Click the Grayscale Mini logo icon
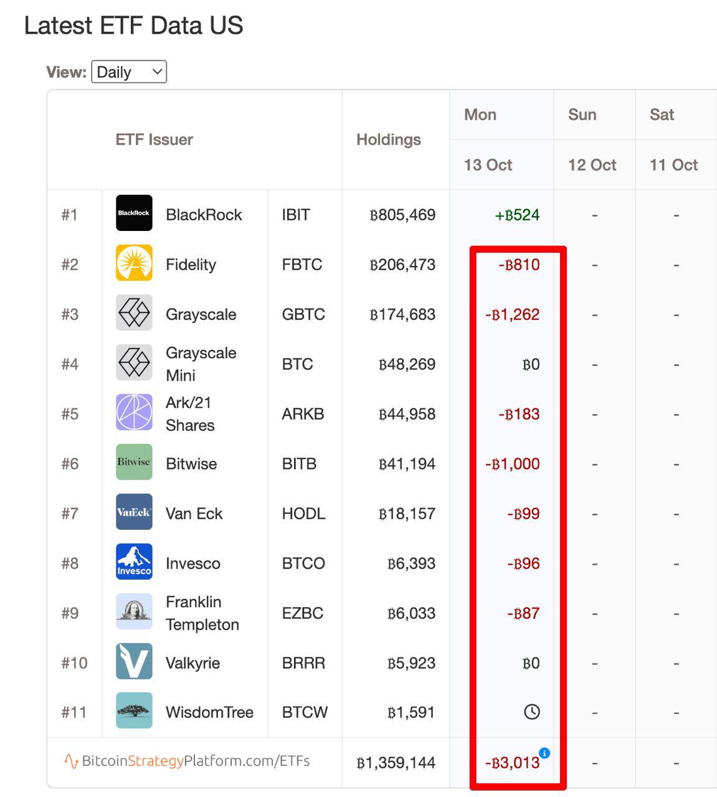 [x=134, y=362]
